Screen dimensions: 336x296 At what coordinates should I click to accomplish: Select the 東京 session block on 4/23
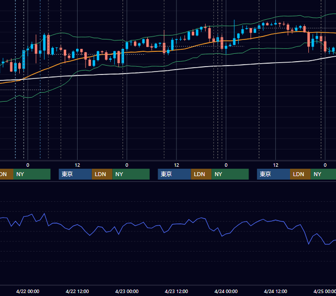tap(174, 174)
